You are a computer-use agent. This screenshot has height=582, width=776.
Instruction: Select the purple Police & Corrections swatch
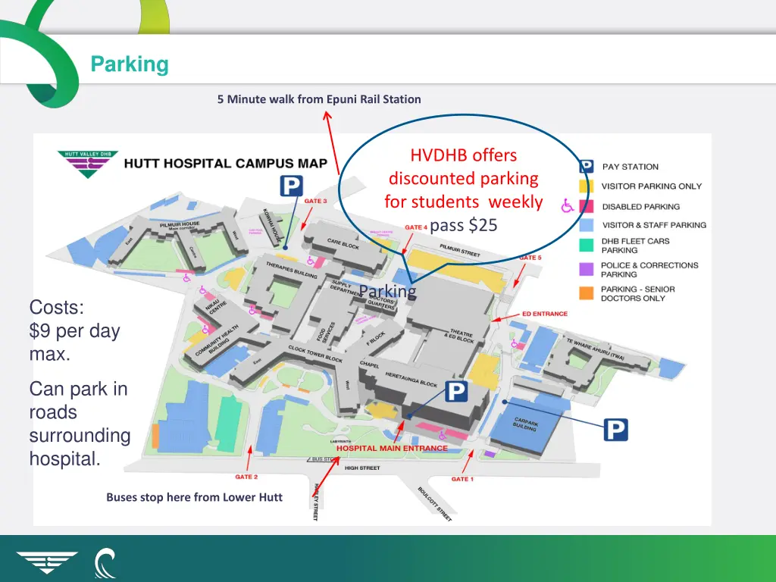(586, 269)
